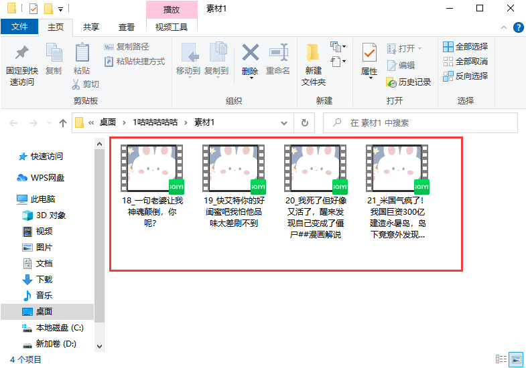Go forward with right arrow
The height and width of the screenshot is (368, 526).
34,123
